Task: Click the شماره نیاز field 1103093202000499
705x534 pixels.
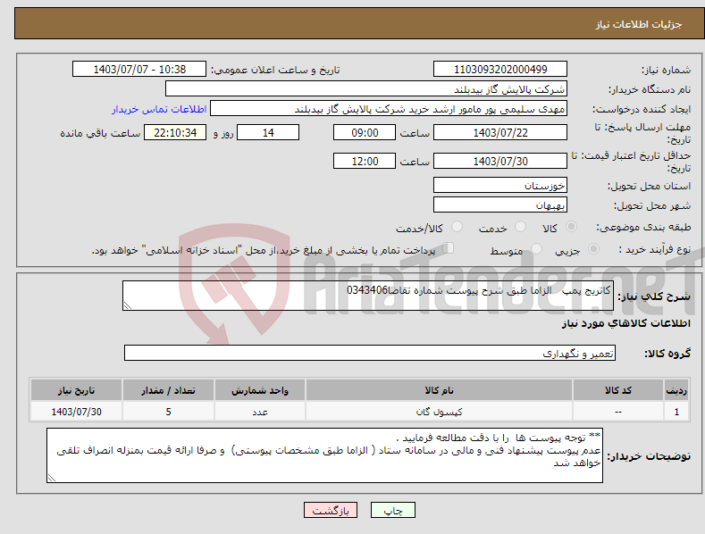Action: click(500, 70)
